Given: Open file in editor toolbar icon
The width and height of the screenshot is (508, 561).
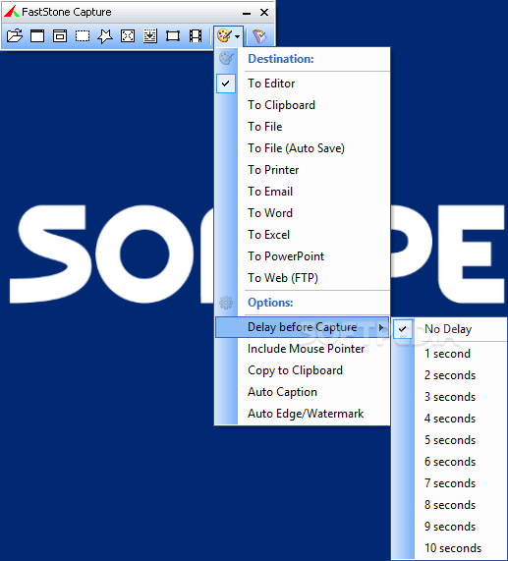Looking at the screenshot, I should point(15,36).
